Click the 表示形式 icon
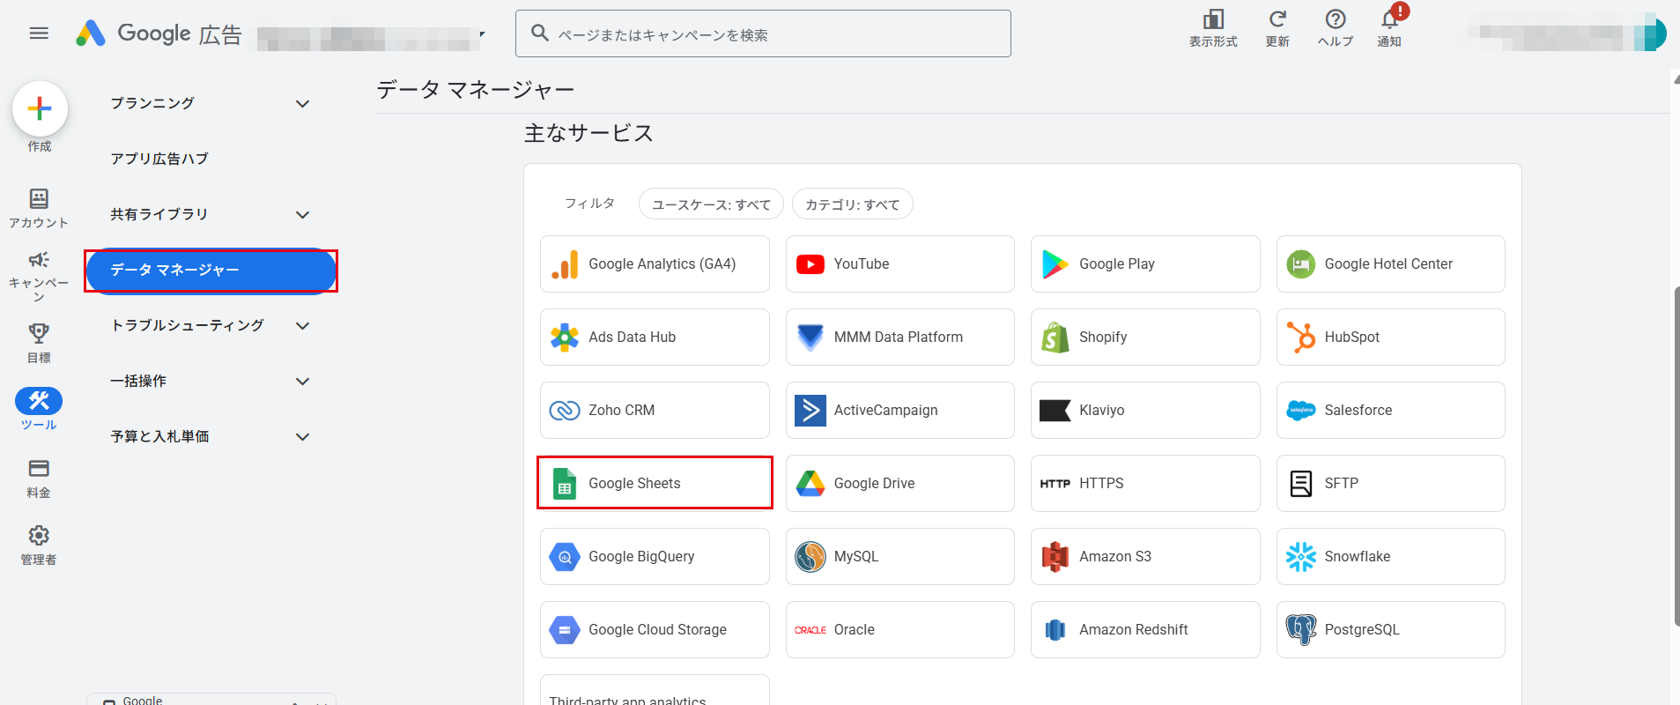Image resolution: width=1680 pixels, height=705 pixels. tap(1213, 19)
